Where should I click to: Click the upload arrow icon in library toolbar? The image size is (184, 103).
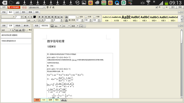[x=17, y=30]
